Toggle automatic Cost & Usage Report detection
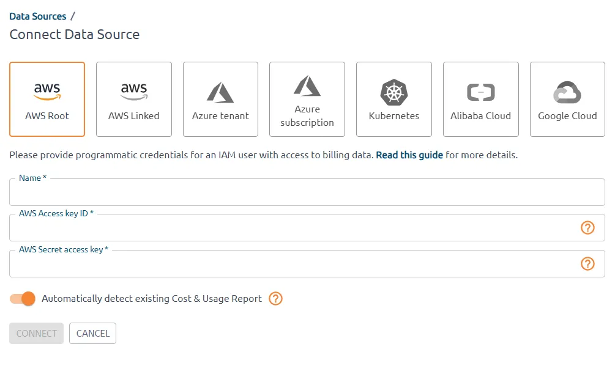615x366 pixels. pos(23,299)
